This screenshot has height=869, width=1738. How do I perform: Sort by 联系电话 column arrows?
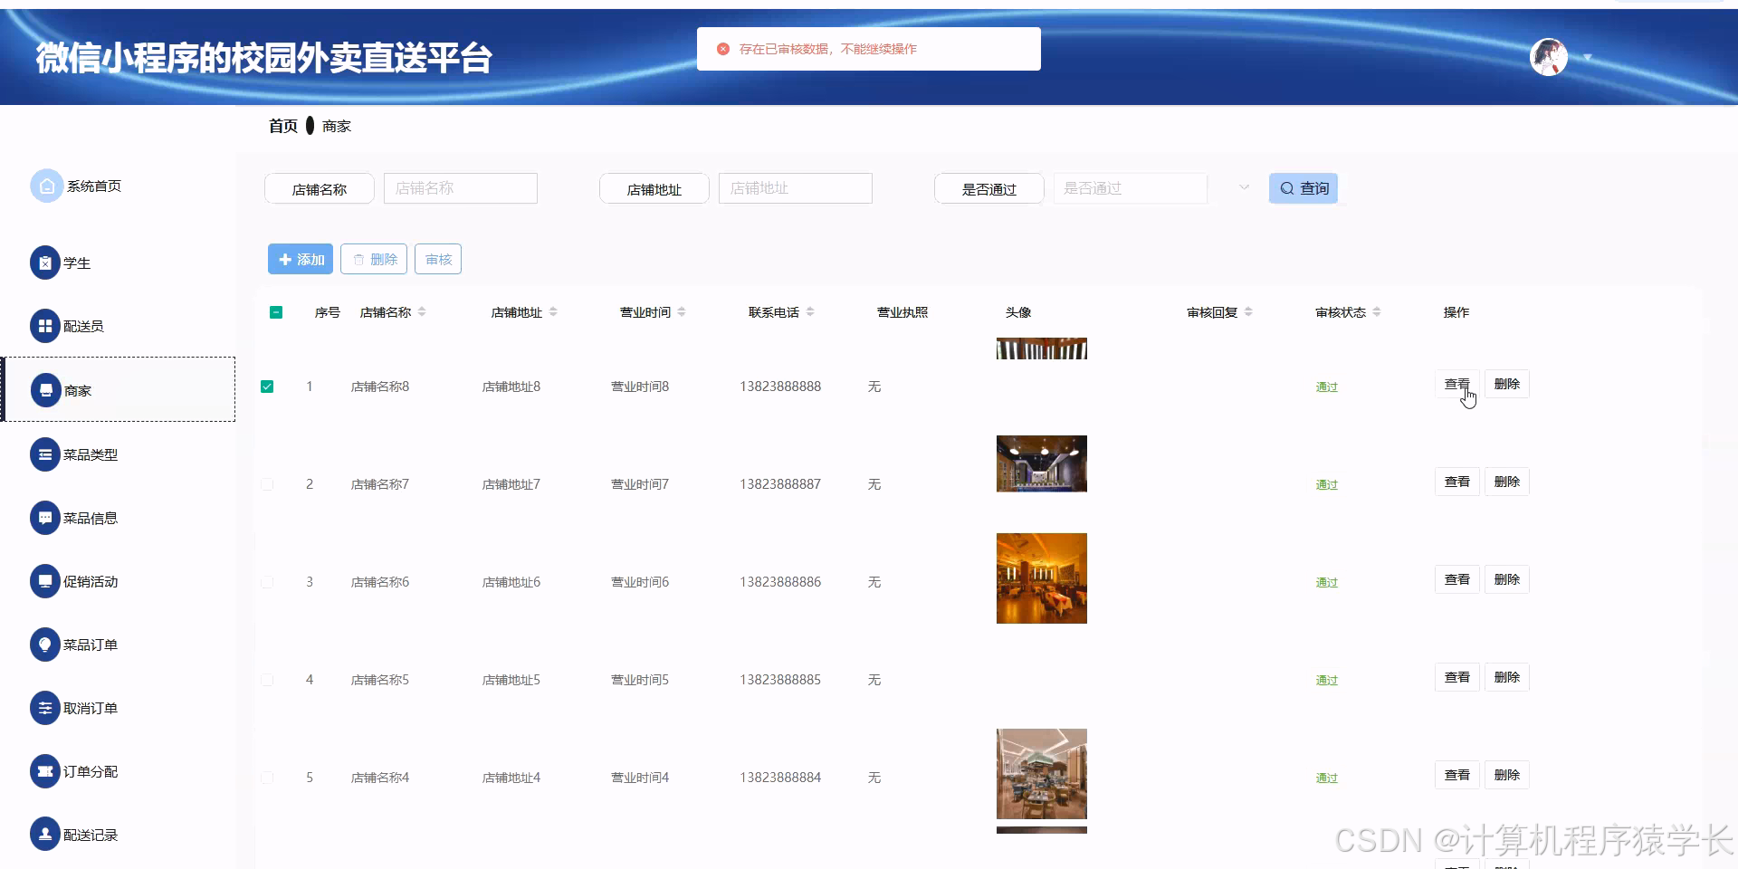(x=810, y=312)
